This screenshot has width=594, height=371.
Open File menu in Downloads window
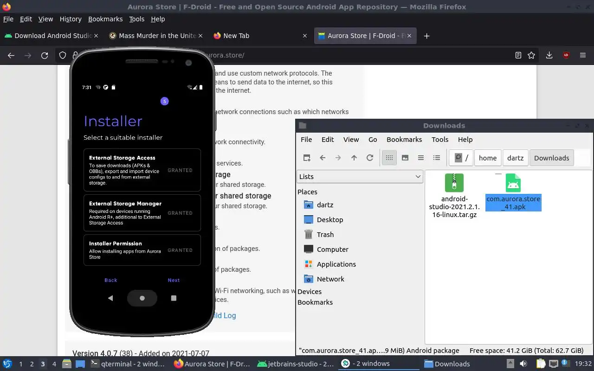(x=306, y=139)
